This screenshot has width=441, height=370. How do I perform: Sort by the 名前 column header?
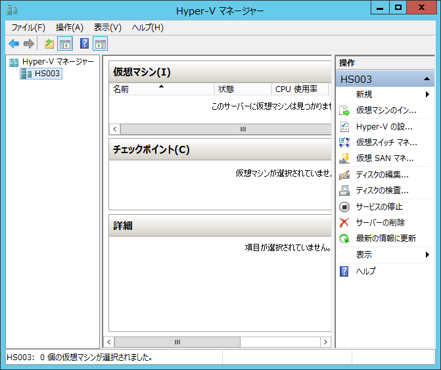click(x=162, y=89)
